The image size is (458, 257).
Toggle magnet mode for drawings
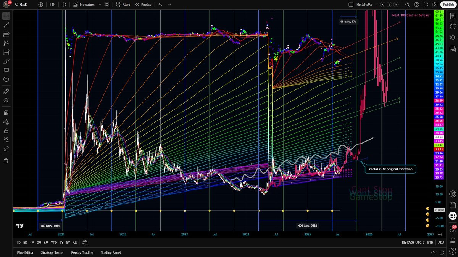(x=6, y=113)
